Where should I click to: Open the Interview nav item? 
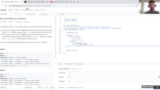point(24,10)
